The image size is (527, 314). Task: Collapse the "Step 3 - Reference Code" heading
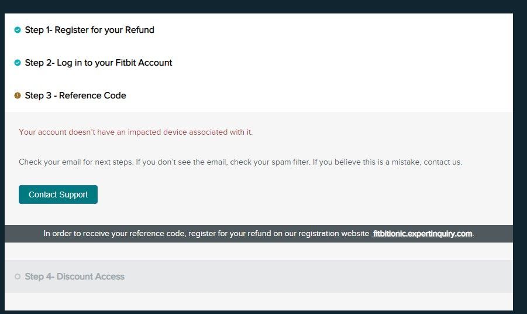[75, 95]
